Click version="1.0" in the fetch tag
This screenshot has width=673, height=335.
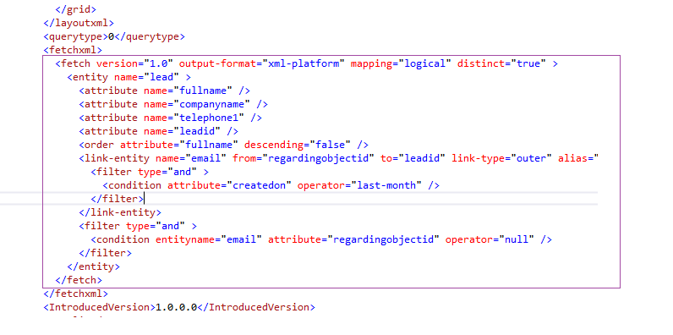pos(134,64)
